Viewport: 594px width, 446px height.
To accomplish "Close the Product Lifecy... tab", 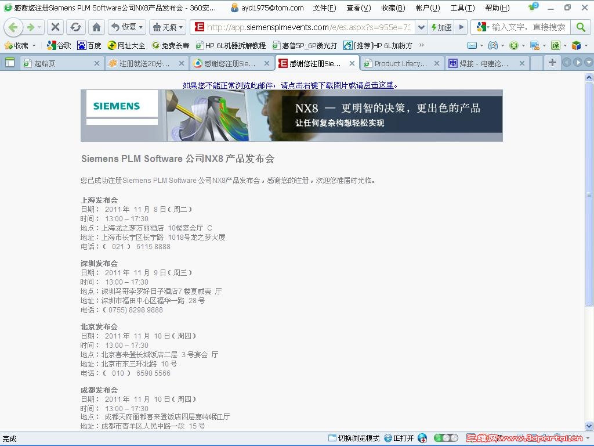I will 437,63.
